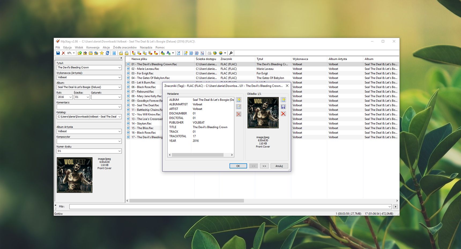Click the Select all files list icon

pos(114,53)
